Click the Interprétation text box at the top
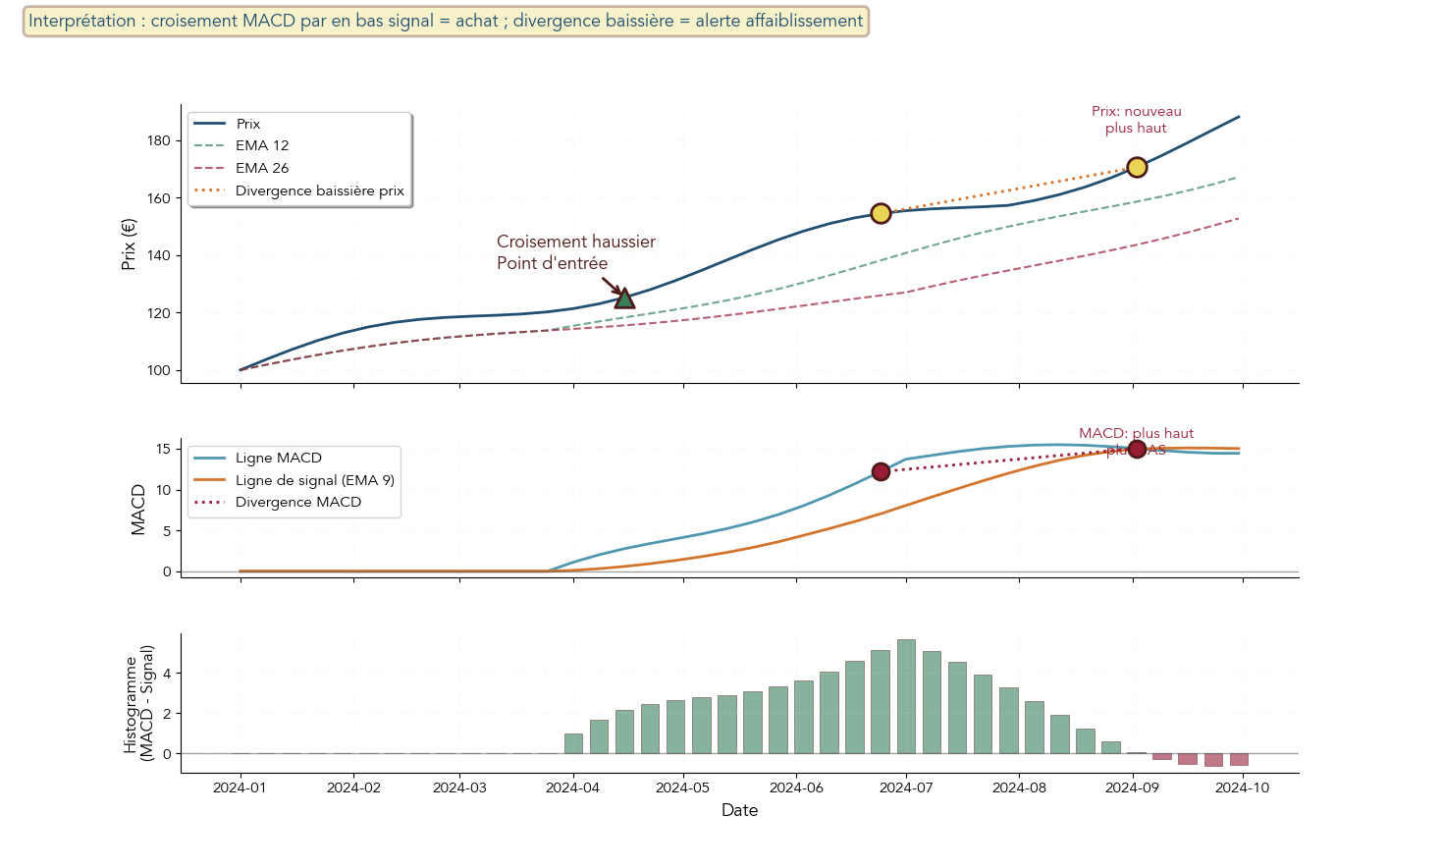The image size is (1443, 868). click(446, 22)
